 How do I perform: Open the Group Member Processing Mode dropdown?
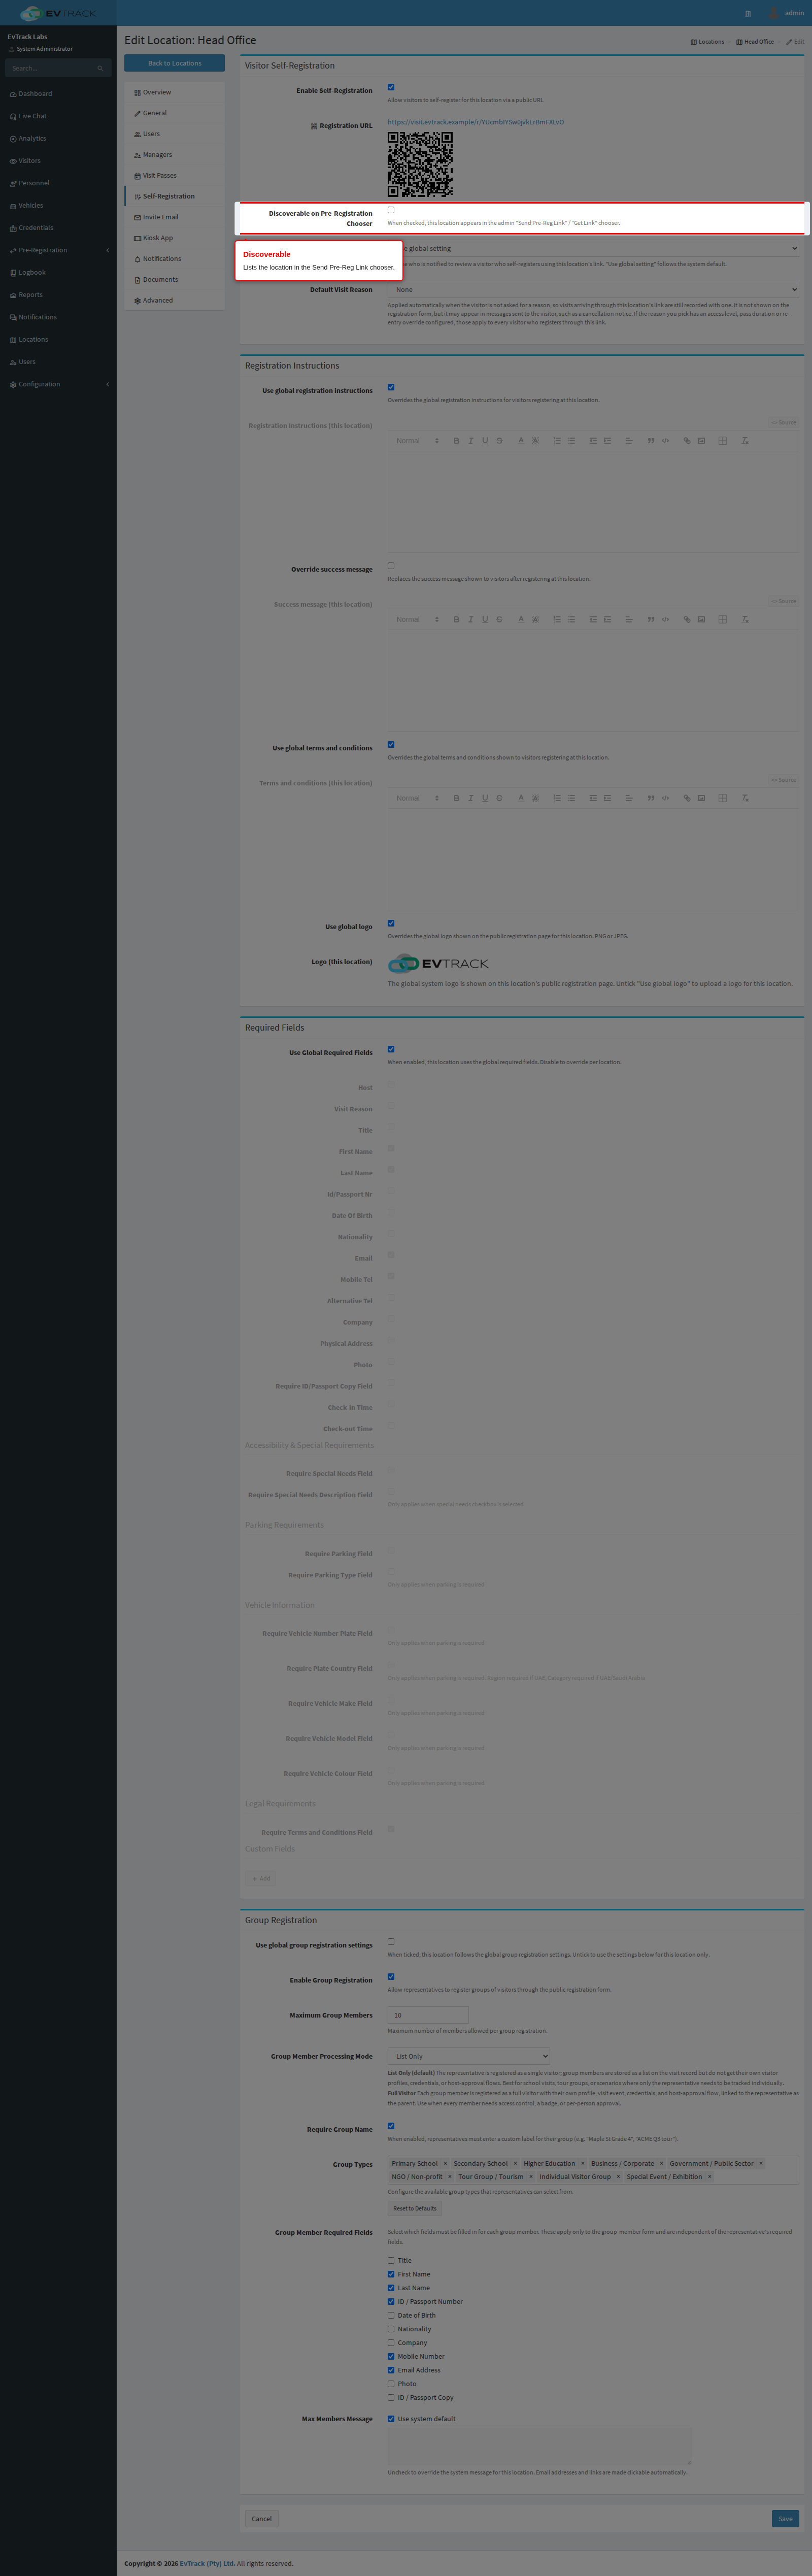coord(469,2056)
